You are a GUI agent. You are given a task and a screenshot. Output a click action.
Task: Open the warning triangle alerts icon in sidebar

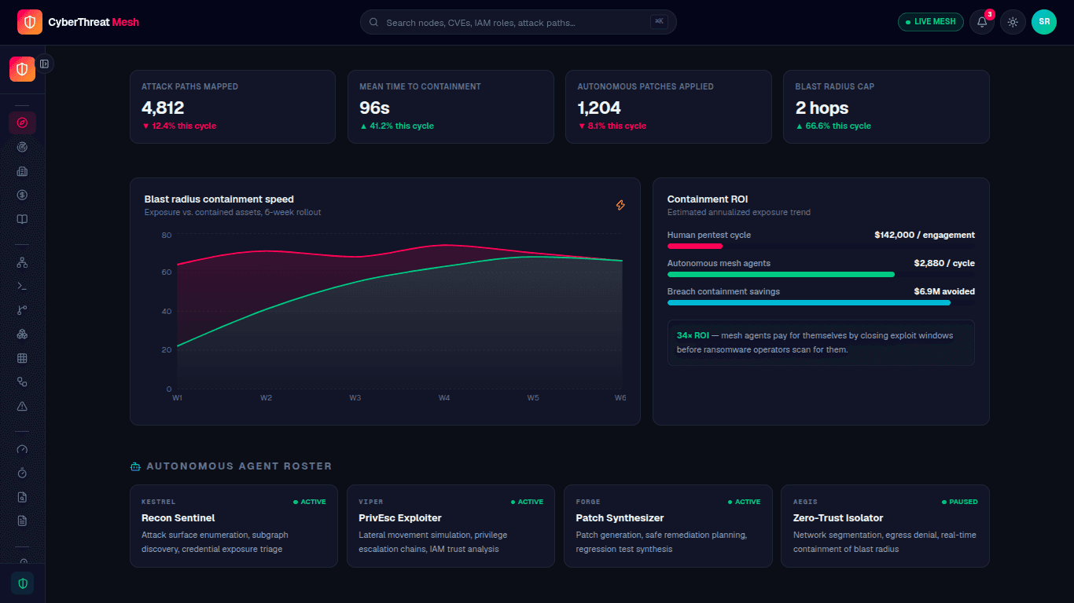22,406
